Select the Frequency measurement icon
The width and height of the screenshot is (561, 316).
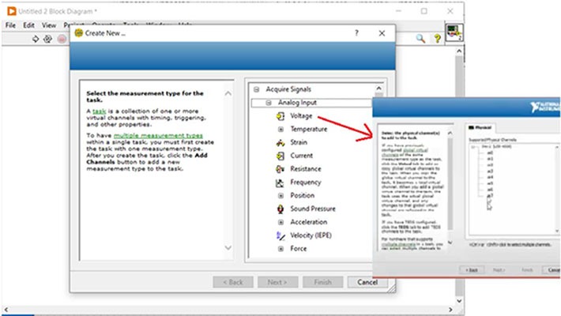[280, 182]
